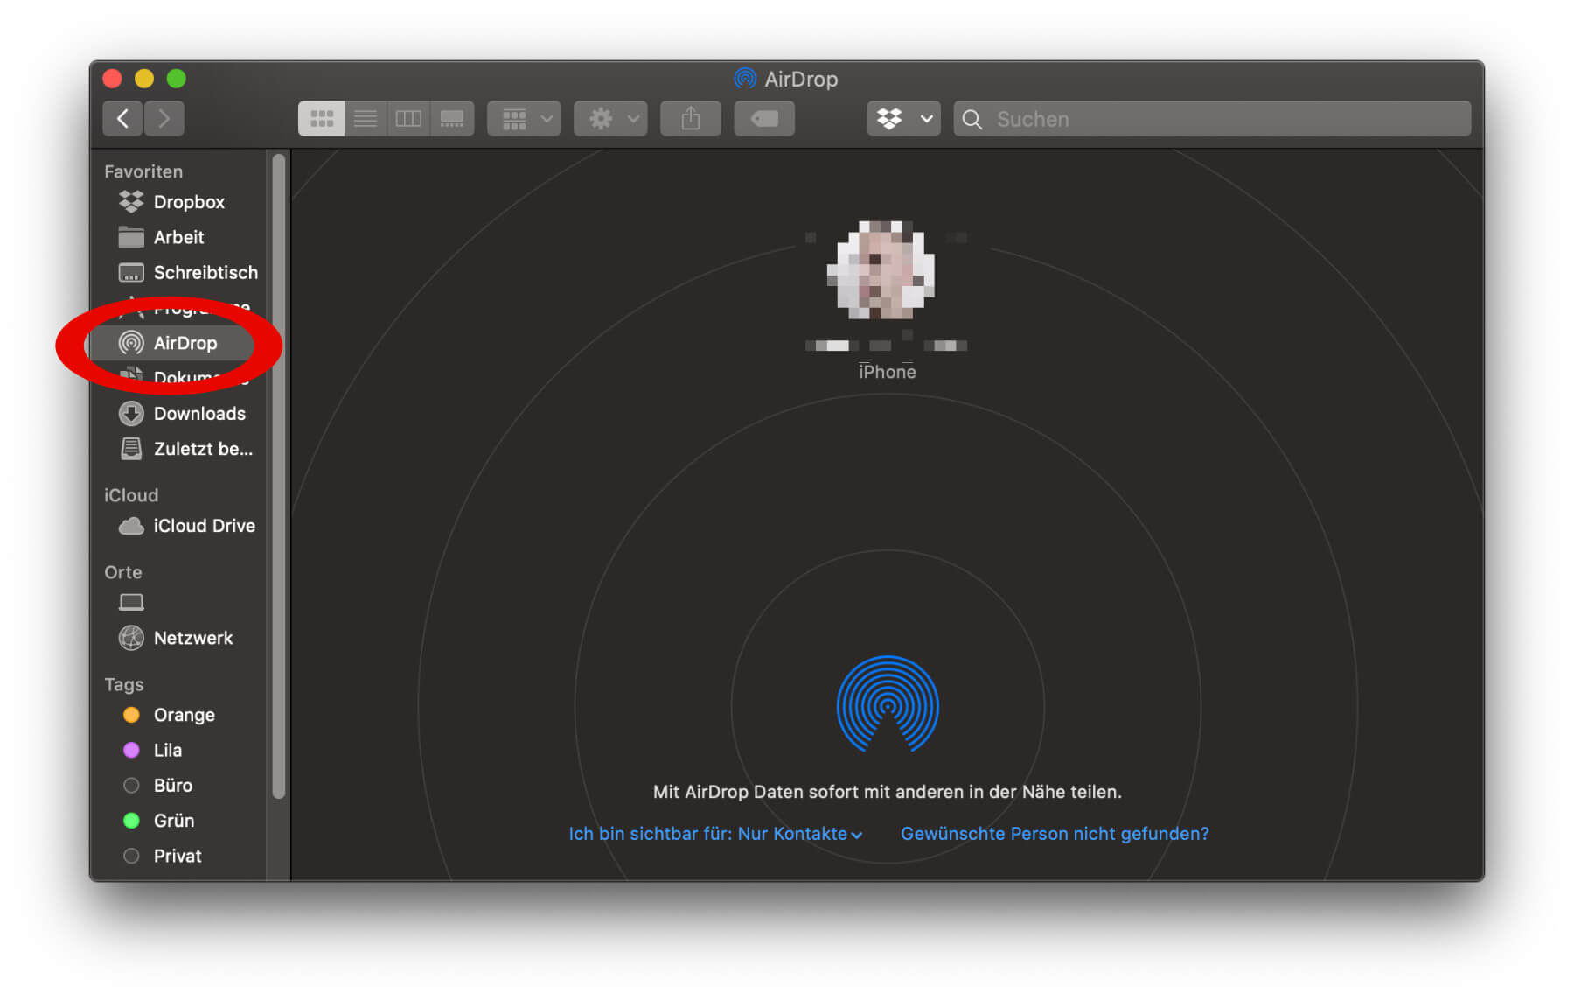This screenshot has width=1574, height=1000.
Task: Switch to icon view
Action: [x=321, y=118]
